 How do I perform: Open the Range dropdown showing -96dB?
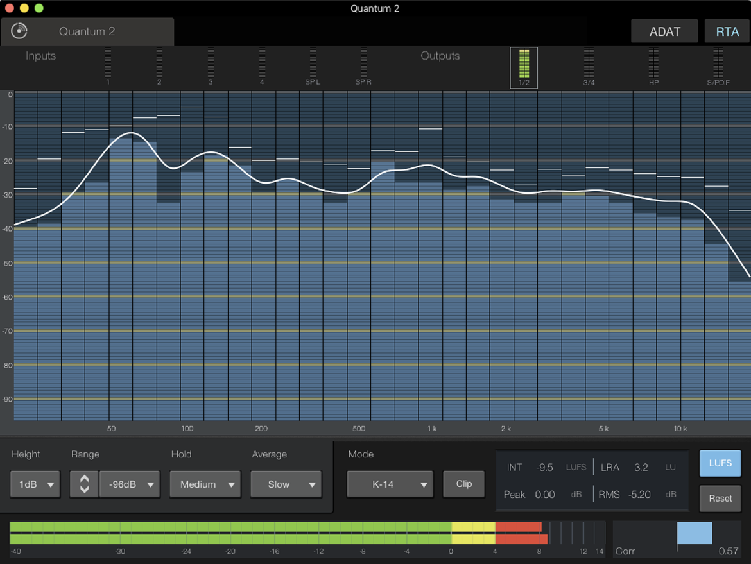(130, 484)
